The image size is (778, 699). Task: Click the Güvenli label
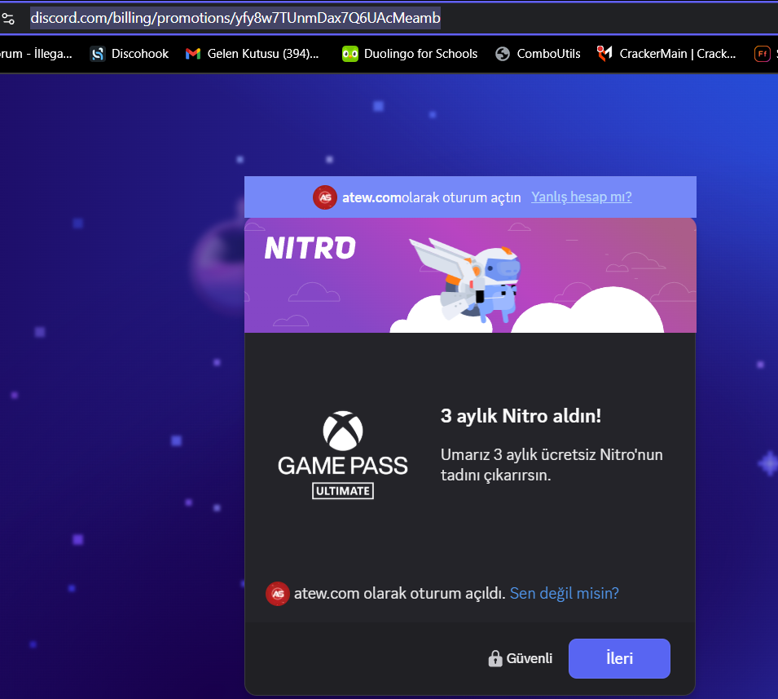coord(530,658)
